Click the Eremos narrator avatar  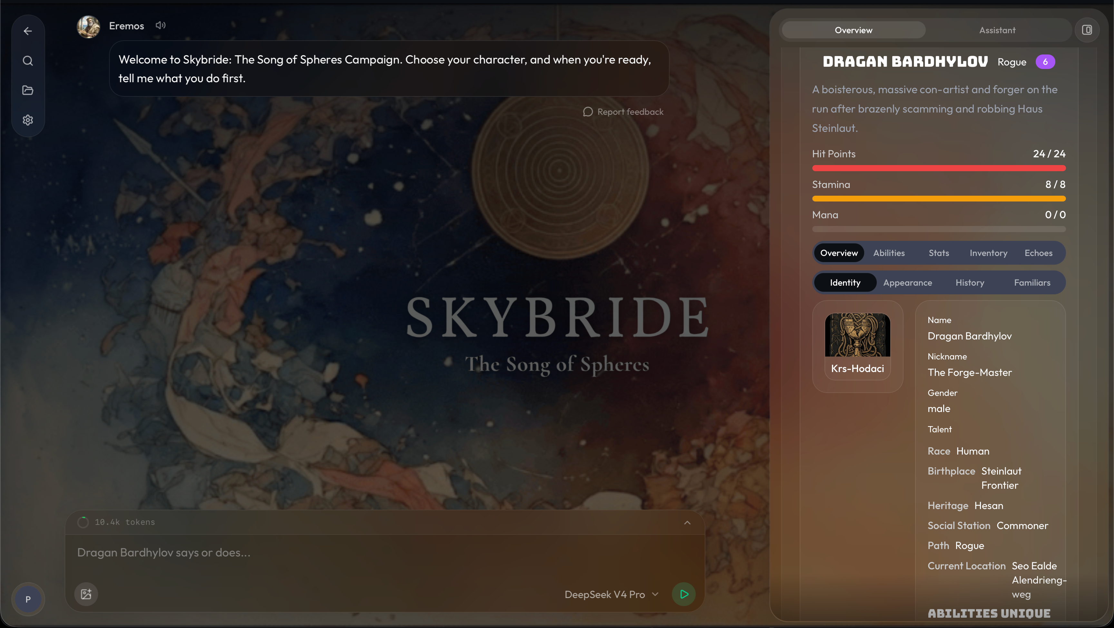point(89,26)
